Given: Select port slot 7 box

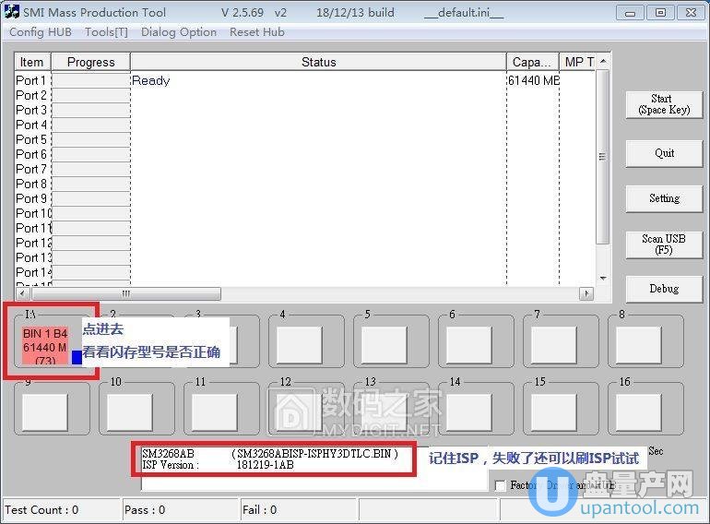Looking at the screenshot, I should click(x=553, y=345).
